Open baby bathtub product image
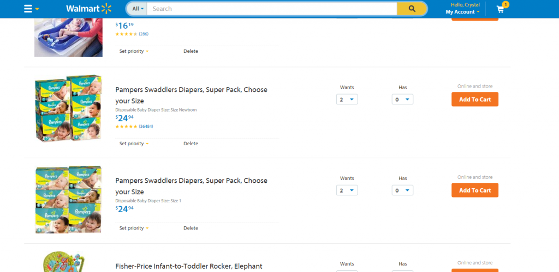Viewport: 559px width, 272px height. pos(68,38)
